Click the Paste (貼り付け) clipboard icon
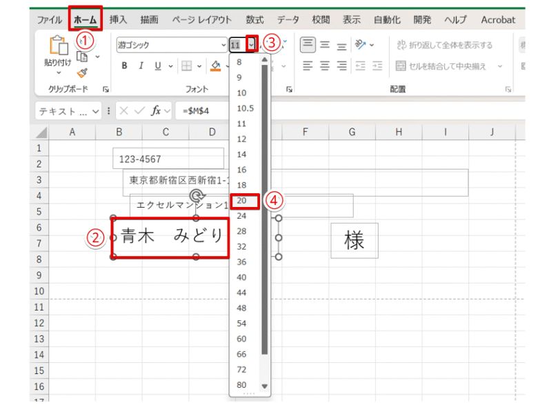This screenshot has height=414, width=560. coord(56,48)
